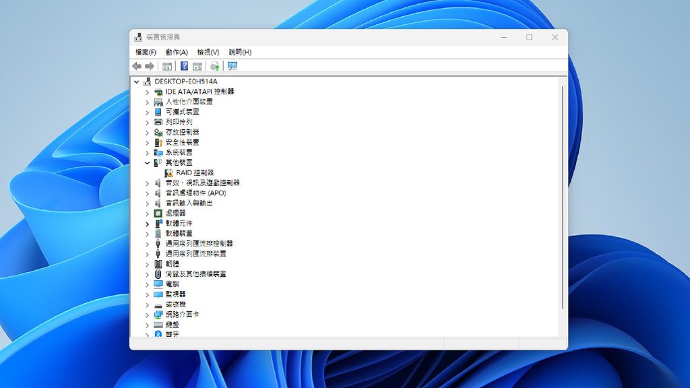
Task: Toggle the show/hide action pane toolbar icon
Action: (x=197, y=66)
